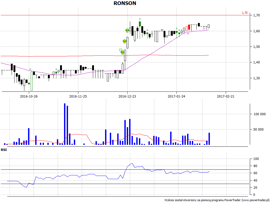Select the 2017-02-21 date label
Screen dimensions: 271x203
(x=225, y=96)
